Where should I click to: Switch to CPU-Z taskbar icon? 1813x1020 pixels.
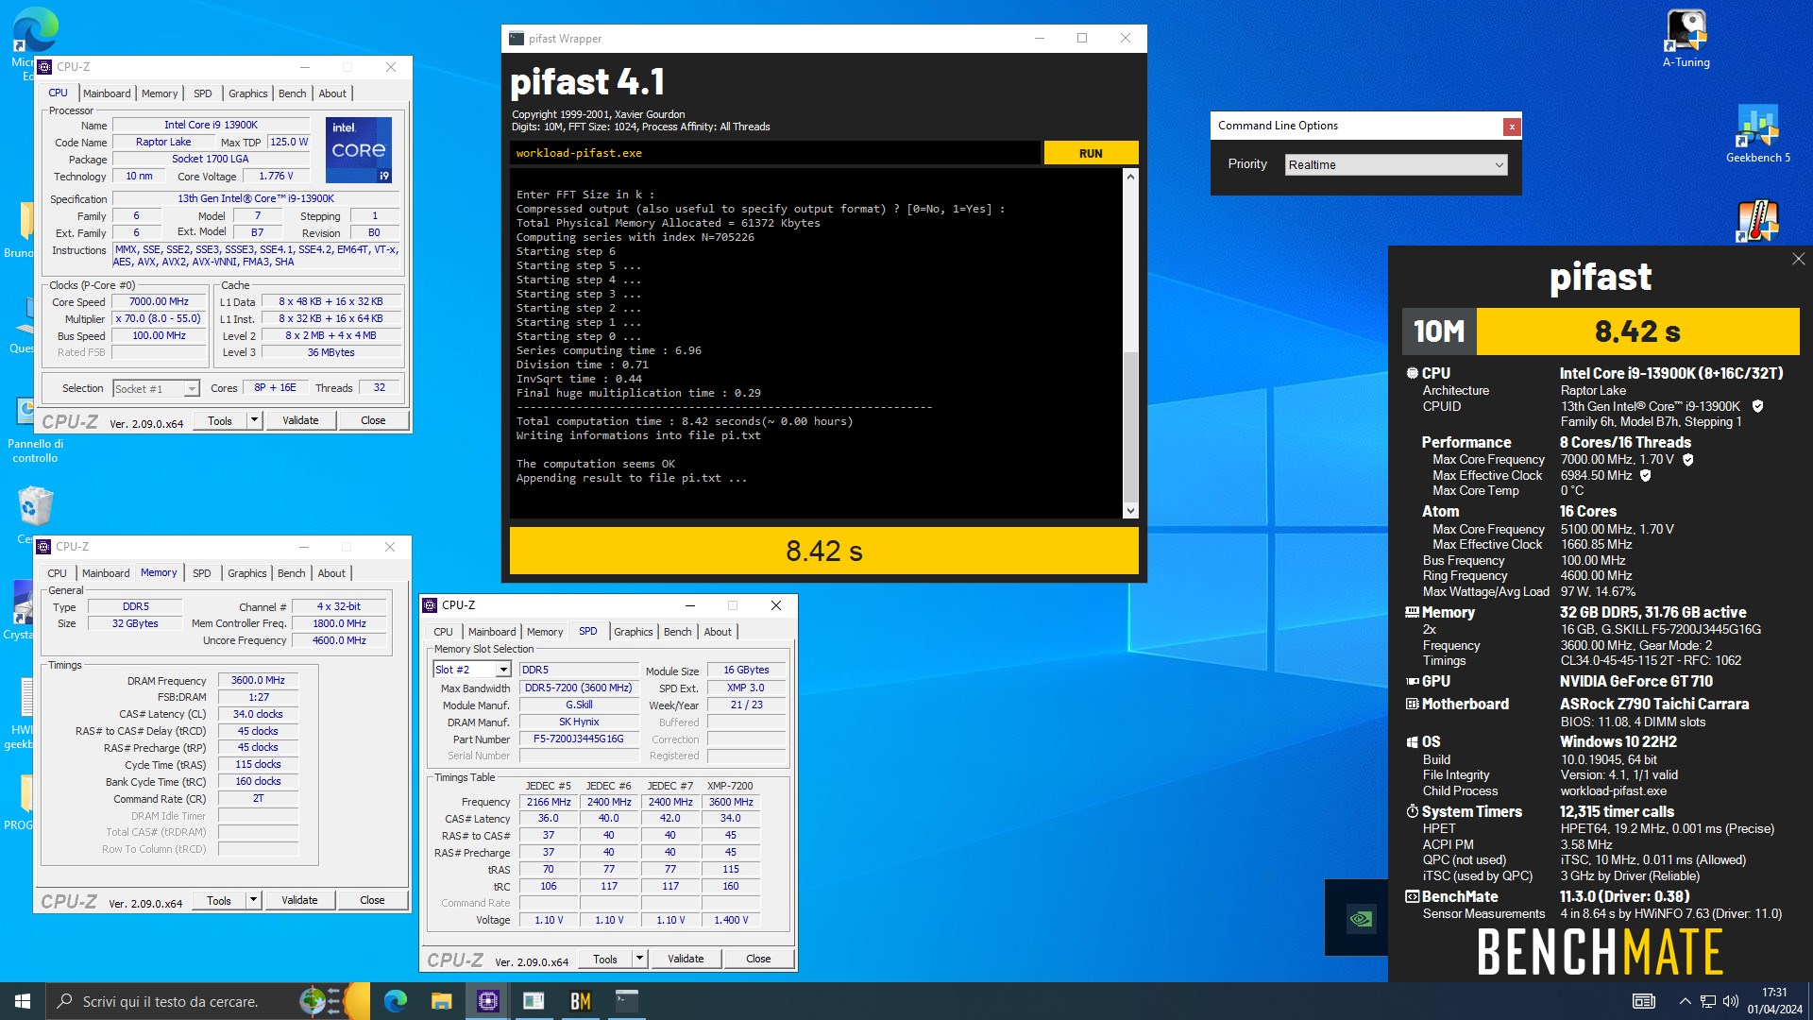[x=488, y=1001]
